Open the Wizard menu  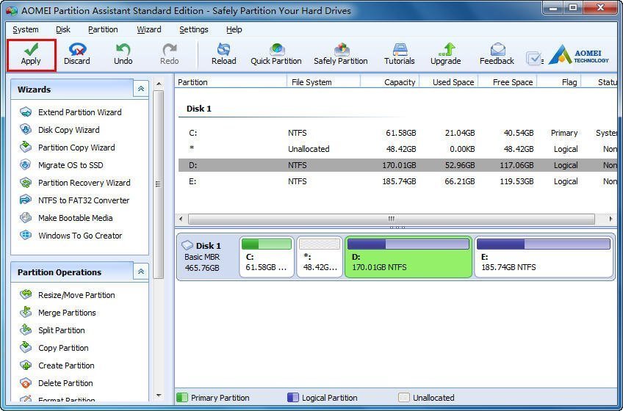[x=149, y=30]
